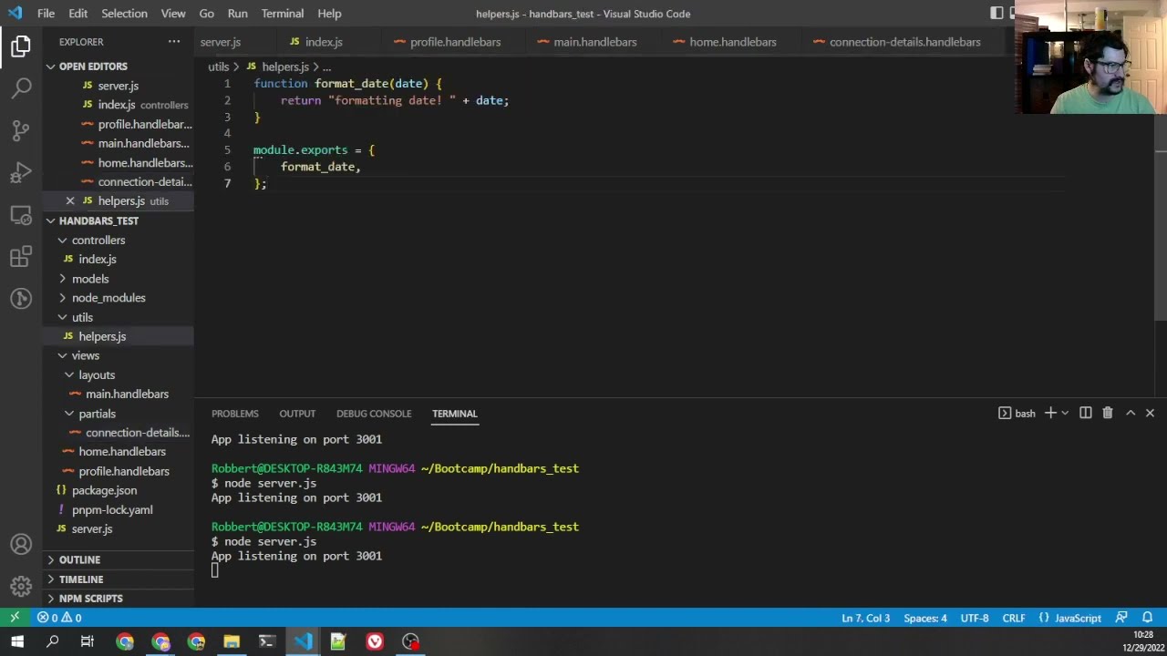1167x656 pixels.
Task: Open the File menu
Action: 46,14
